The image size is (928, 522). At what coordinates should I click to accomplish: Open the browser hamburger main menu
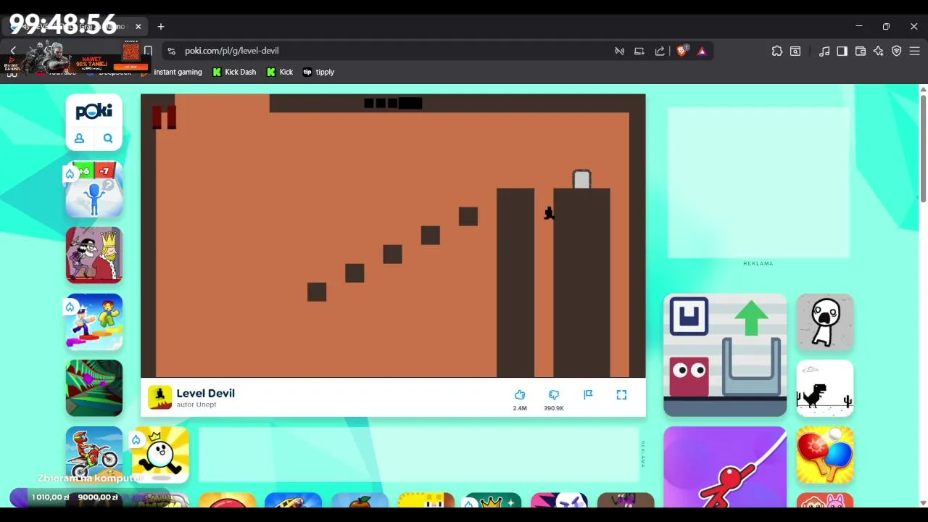click(915, 51)
